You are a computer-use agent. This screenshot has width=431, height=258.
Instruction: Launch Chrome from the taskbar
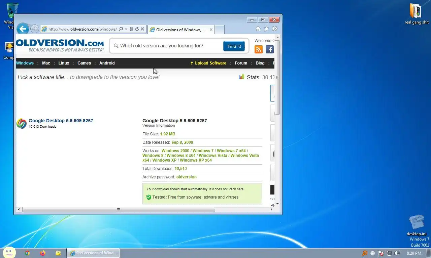tap(27, 253)
